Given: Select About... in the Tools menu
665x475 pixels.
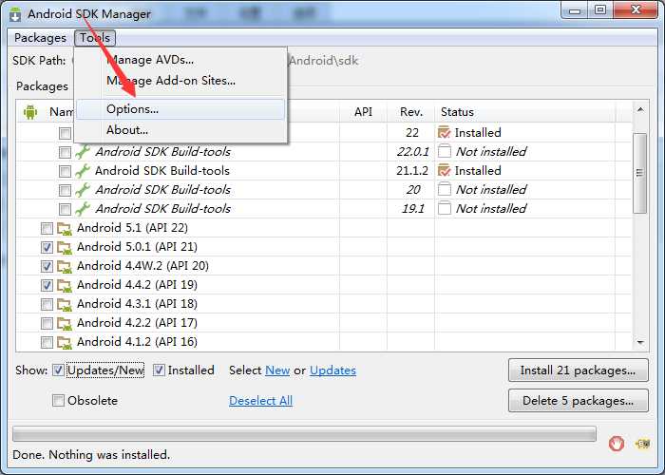Looking at the screenshot, I should (180, 130).
